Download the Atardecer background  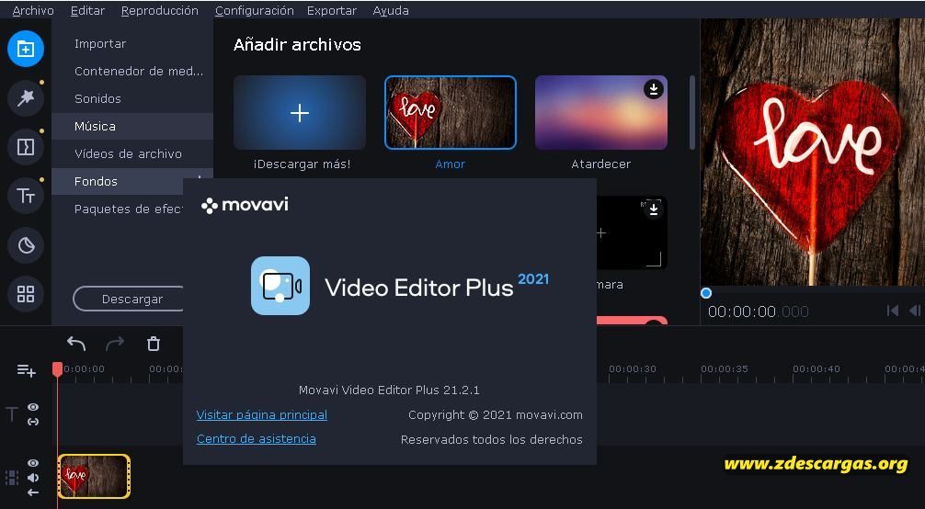tap(654, 89)
